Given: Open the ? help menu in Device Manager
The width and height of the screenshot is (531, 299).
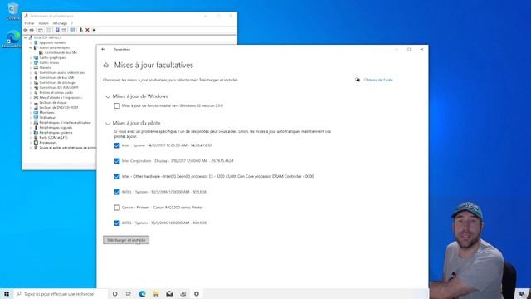Looking at the screenshot, I should tap(72, 23).
